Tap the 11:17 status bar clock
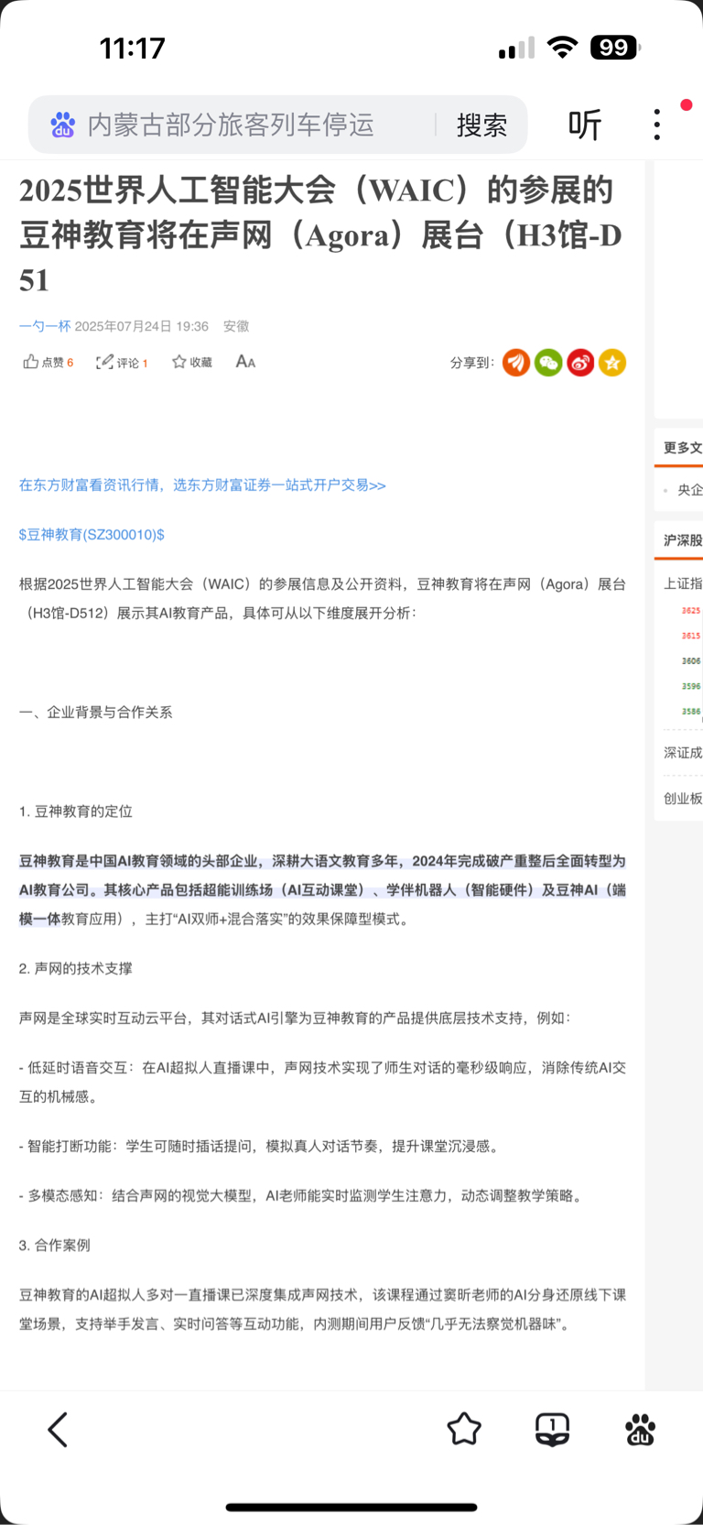Screen dimensions: 703x1525 tap(133, 49)
